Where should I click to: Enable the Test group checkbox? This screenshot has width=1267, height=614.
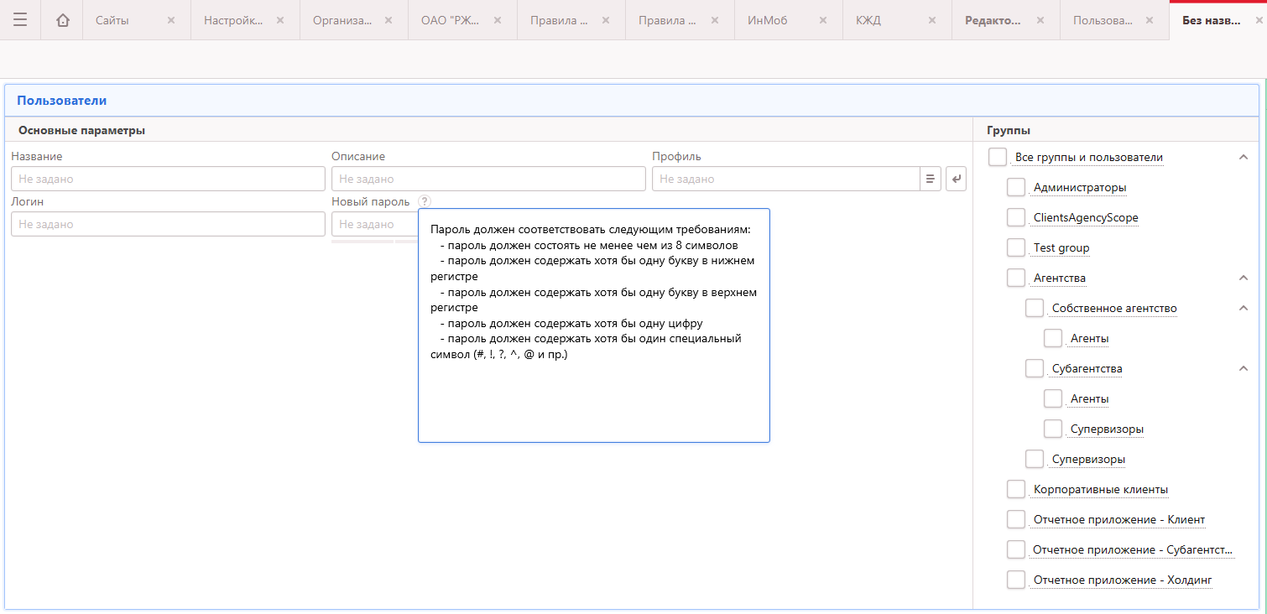pos(1016,247)
